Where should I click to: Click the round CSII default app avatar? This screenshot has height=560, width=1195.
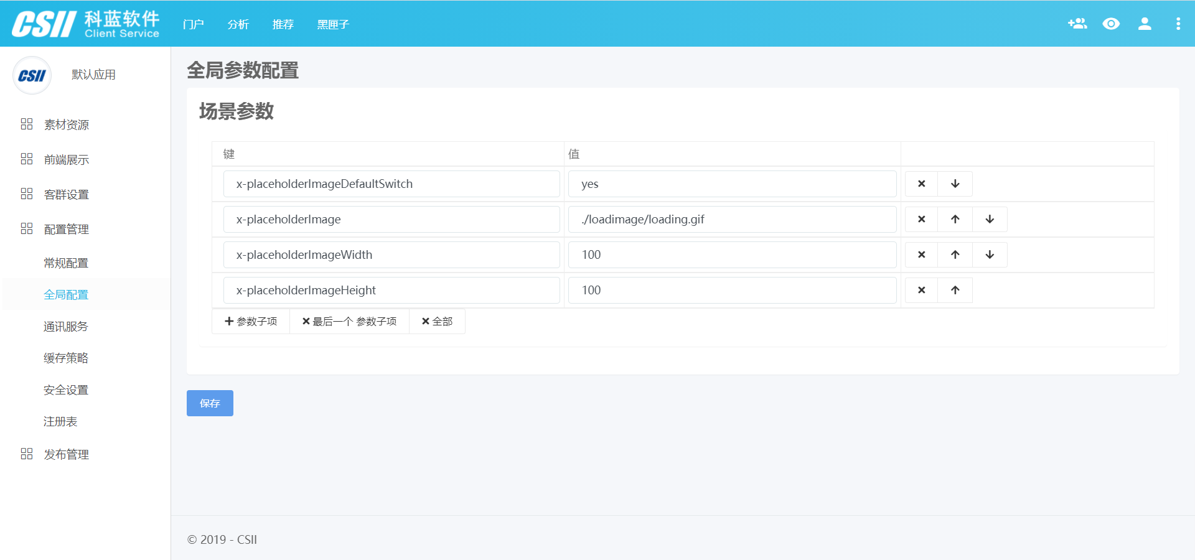click(32, 75)
